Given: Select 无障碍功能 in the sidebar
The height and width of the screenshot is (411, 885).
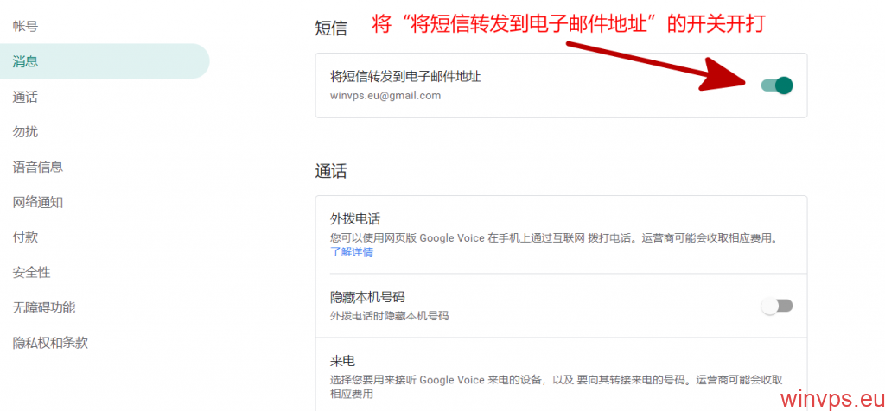Looking at the screenshot, I should [x=43, y=307].
